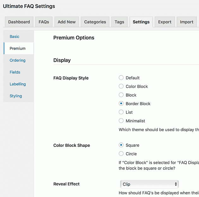Set Color Block Shape to Square
Viewport: 199px width, 197px height.
(121, 145)
